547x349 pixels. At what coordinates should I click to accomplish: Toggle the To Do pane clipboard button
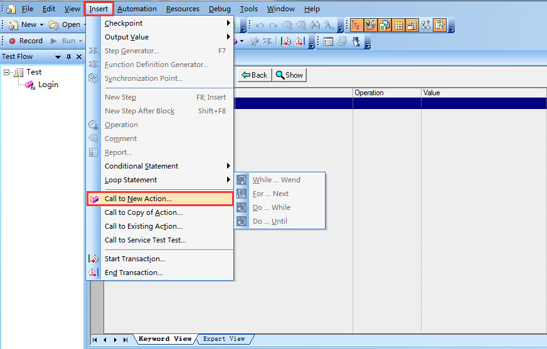tap(440, 25)
